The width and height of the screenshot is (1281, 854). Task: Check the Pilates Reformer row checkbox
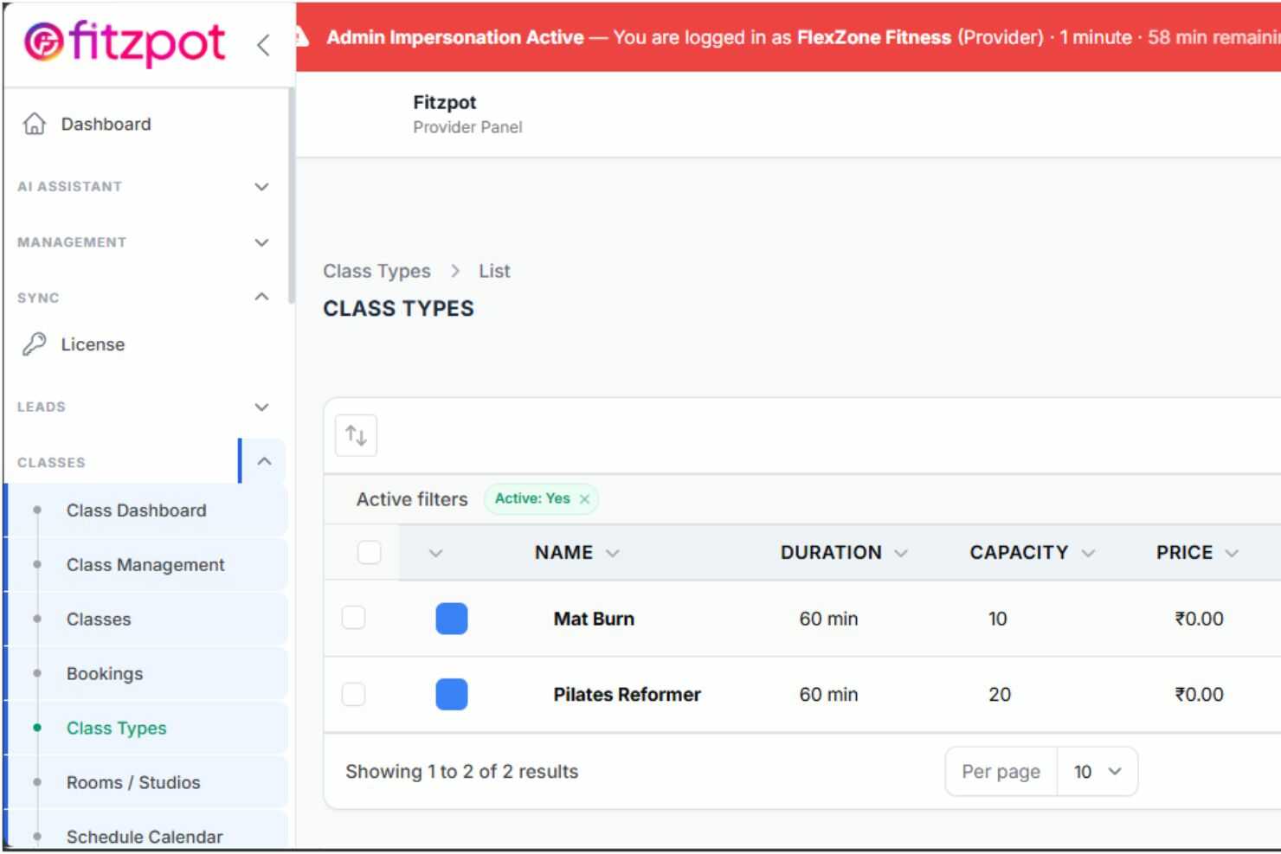(353, 694)
